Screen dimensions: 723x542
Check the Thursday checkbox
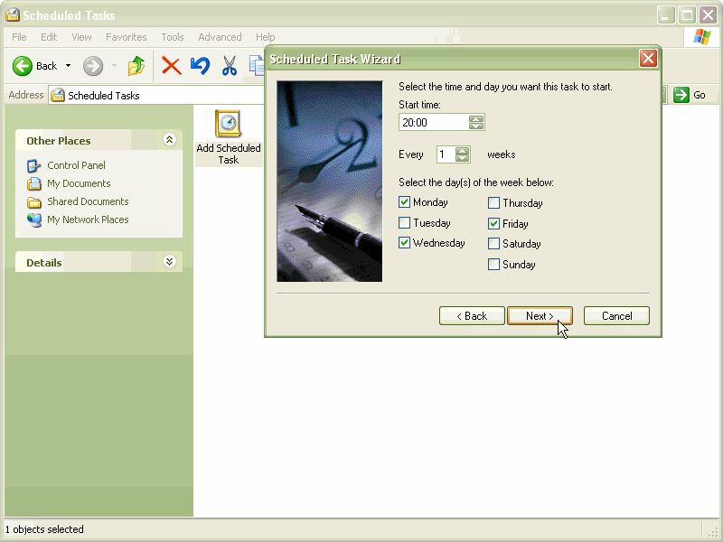click(x=493, y=202)
